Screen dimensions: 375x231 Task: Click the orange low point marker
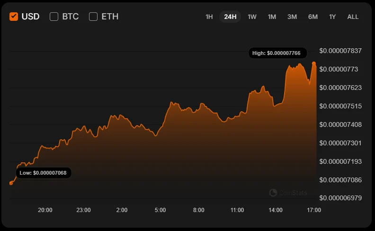[11, 183]
